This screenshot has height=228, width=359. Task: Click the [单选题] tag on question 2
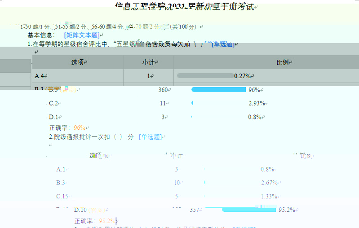pyautogui.click(x=150, y=137)
